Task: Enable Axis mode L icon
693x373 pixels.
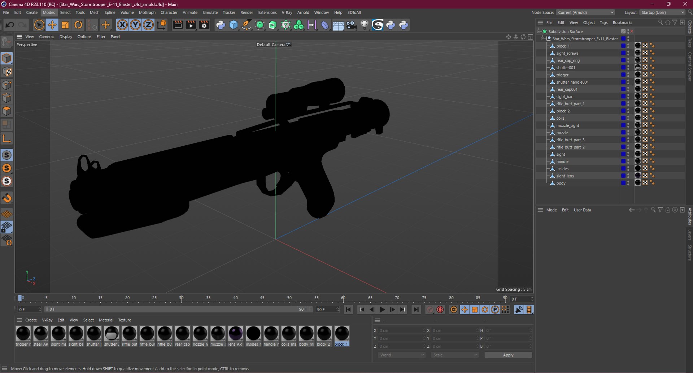Action: [6, 138]
